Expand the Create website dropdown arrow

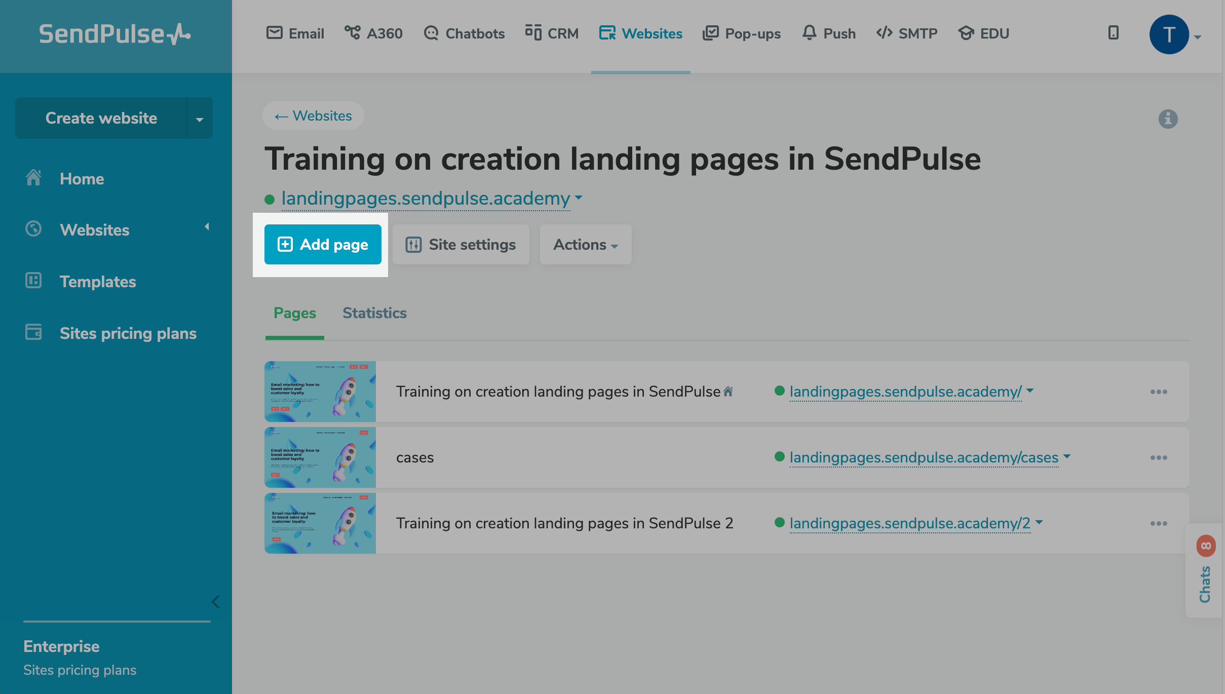[x=200, y=119]
